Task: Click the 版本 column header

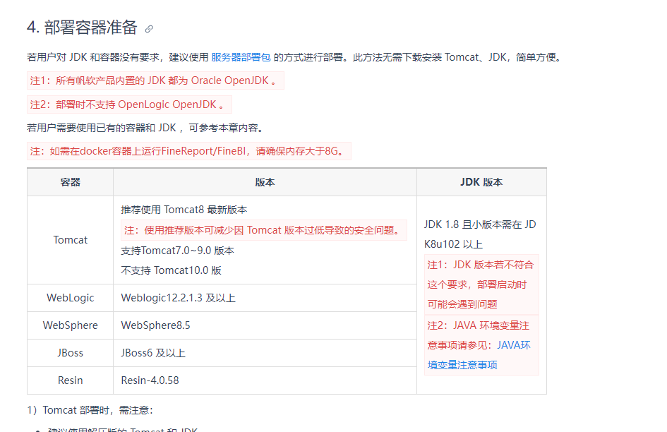Action: [x=265, y=183]
